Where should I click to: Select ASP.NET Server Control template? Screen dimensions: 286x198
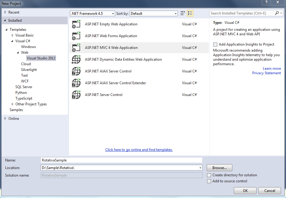click(x=139, y=95)
